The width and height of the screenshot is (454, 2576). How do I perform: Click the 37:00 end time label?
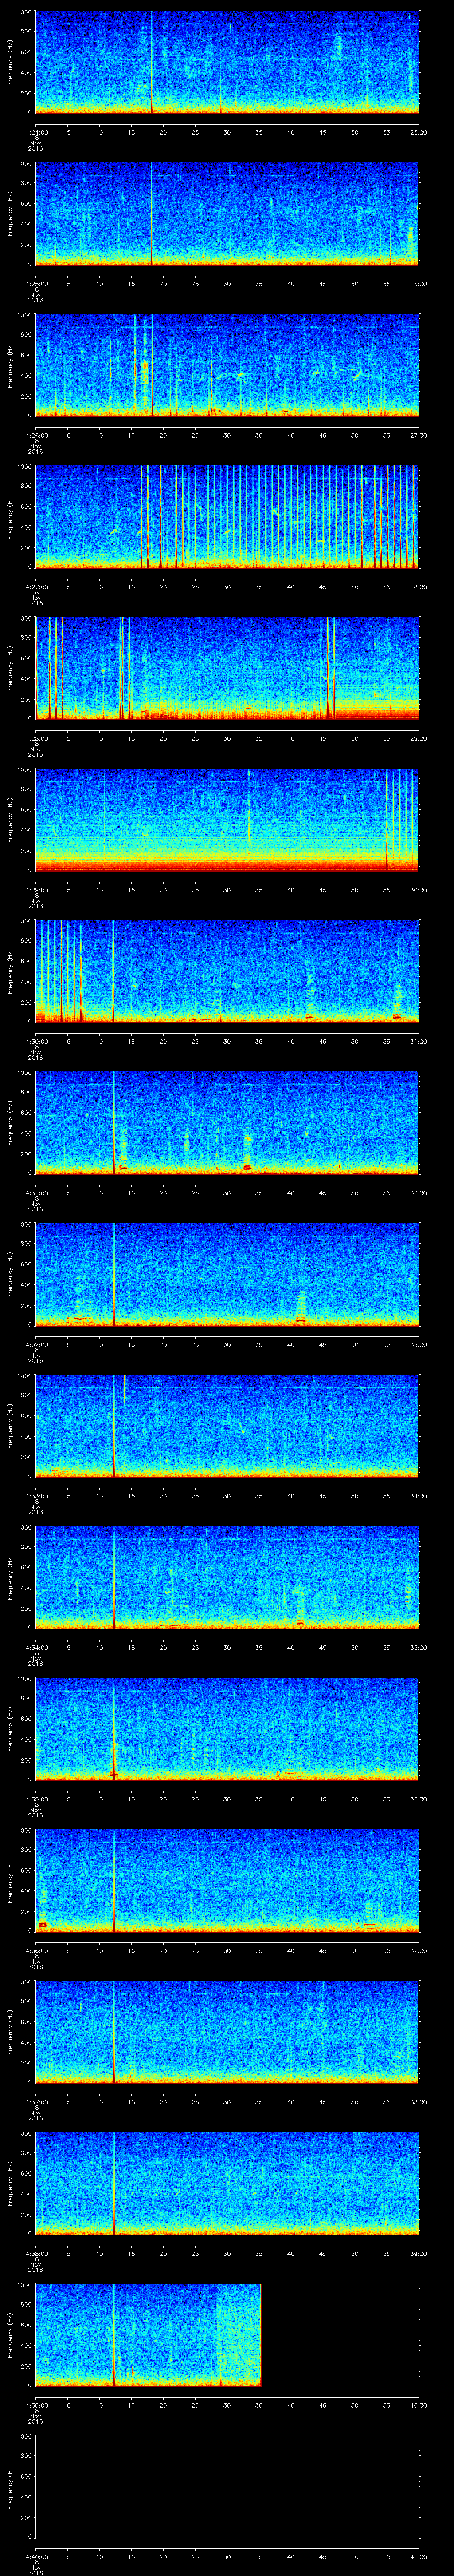point(418,1950)
